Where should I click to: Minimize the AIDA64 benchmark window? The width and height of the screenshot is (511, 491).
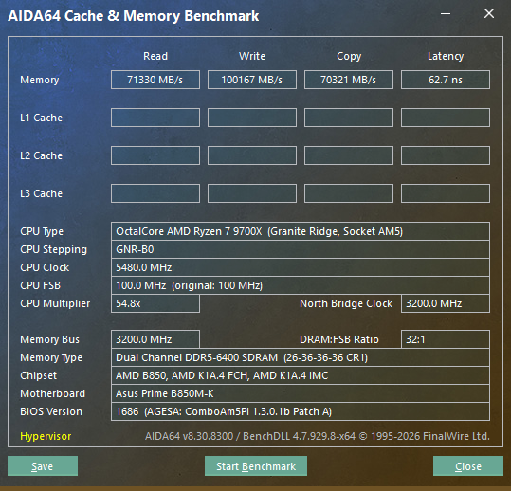point(446,14)
